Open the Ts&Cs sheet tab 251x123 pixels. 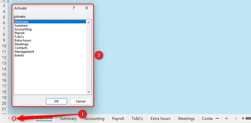(x=137, y=118)
